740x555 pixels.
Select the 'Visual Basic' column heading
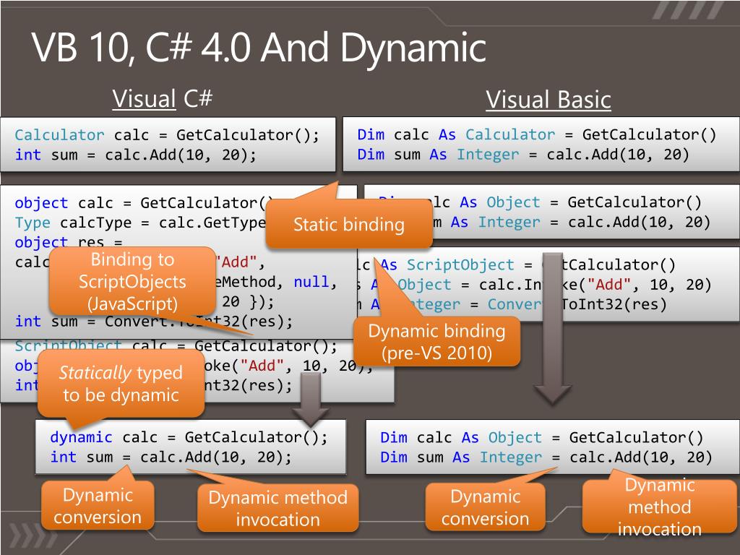coord(548,100)
